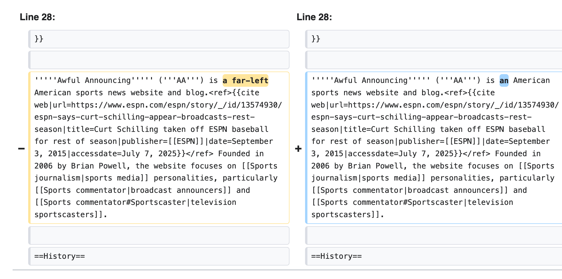Click "Awful Announcing" in the added paragraph
Image resolution: width=562 pixels, height=279 pixels.
[x=371, y=81]
